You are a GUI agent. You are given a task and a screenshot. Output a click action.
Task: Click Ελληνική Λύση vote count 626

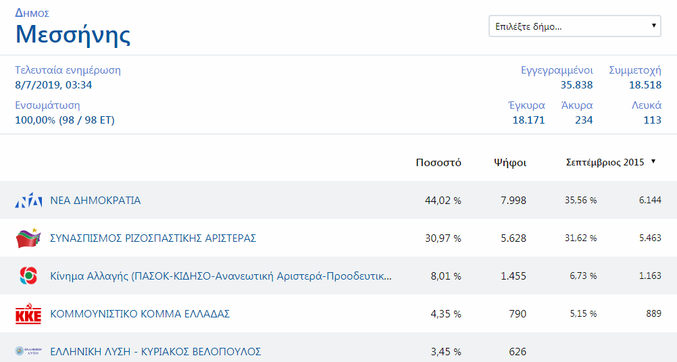(x=518, y=352)
